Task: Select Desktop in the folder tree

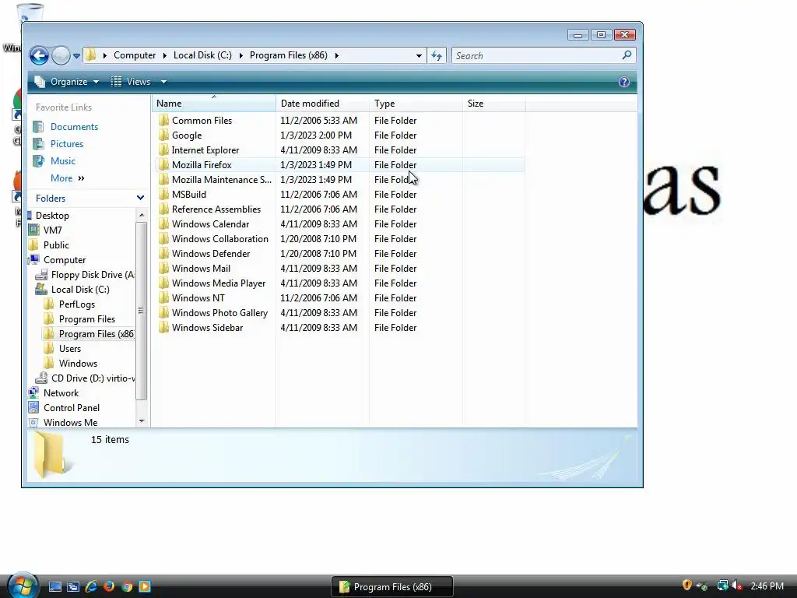Action: click(52, 216)
